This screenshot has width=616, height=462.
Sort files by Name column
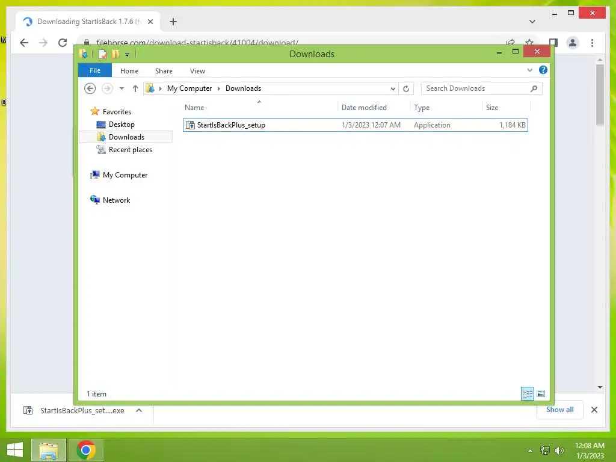(259, 107)
